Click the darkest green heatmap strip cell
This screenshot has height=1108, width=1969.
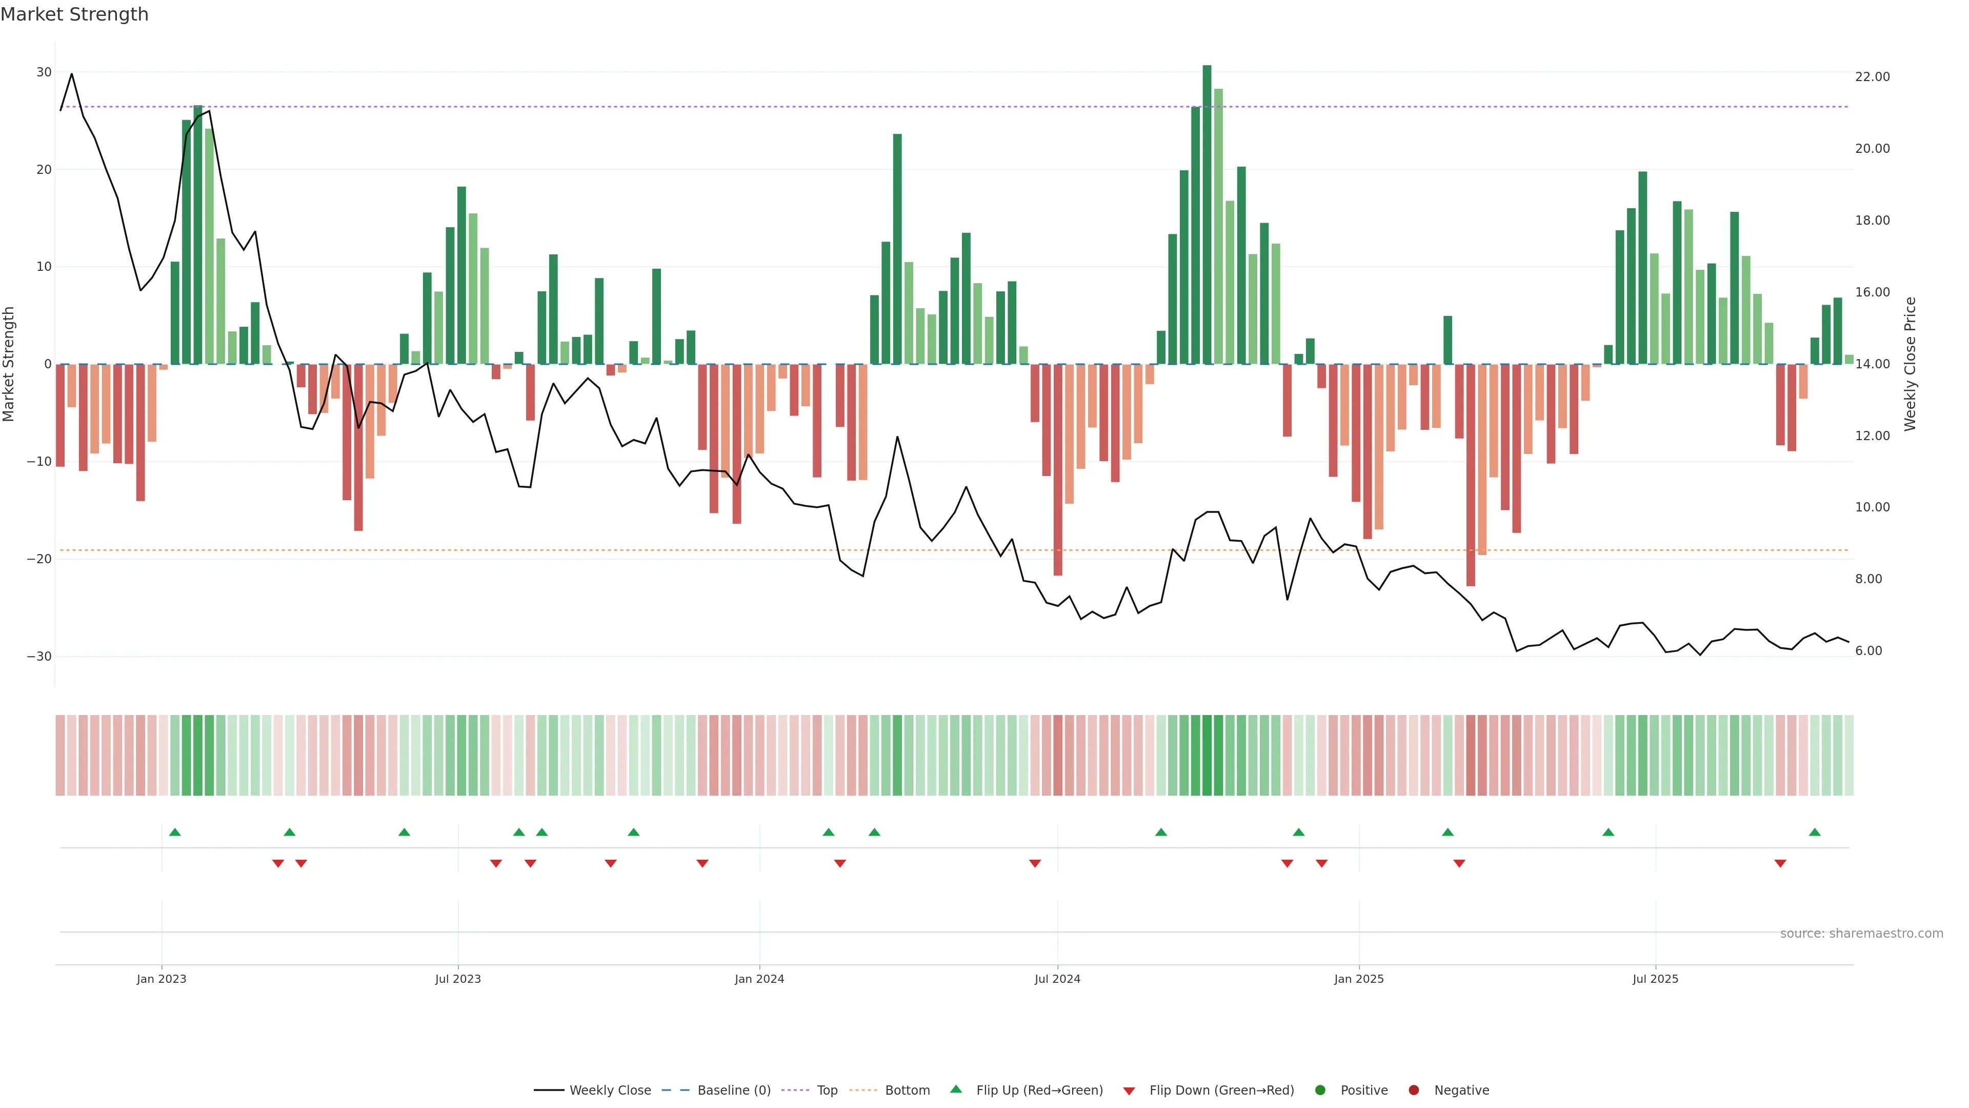click(1207, 756)
